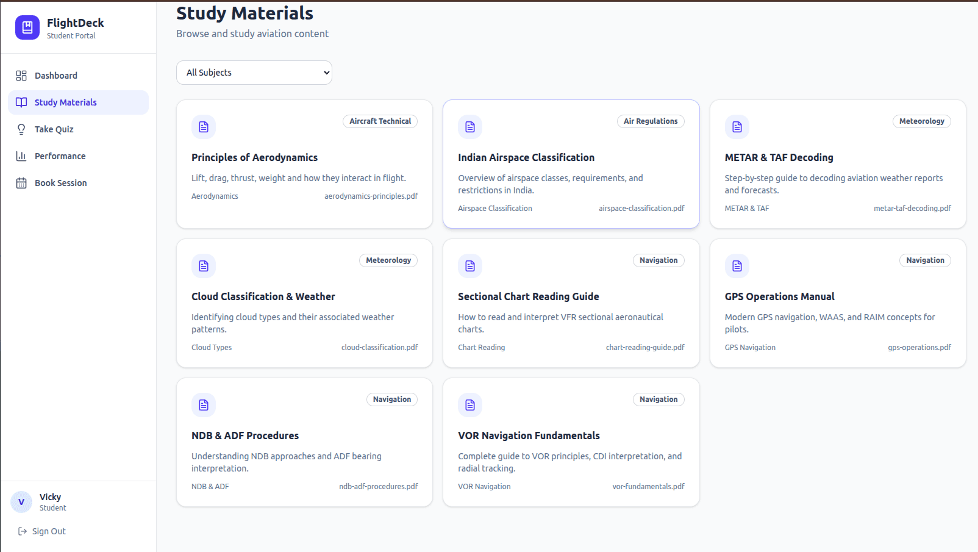Open Book Session from sidebar

78,183
